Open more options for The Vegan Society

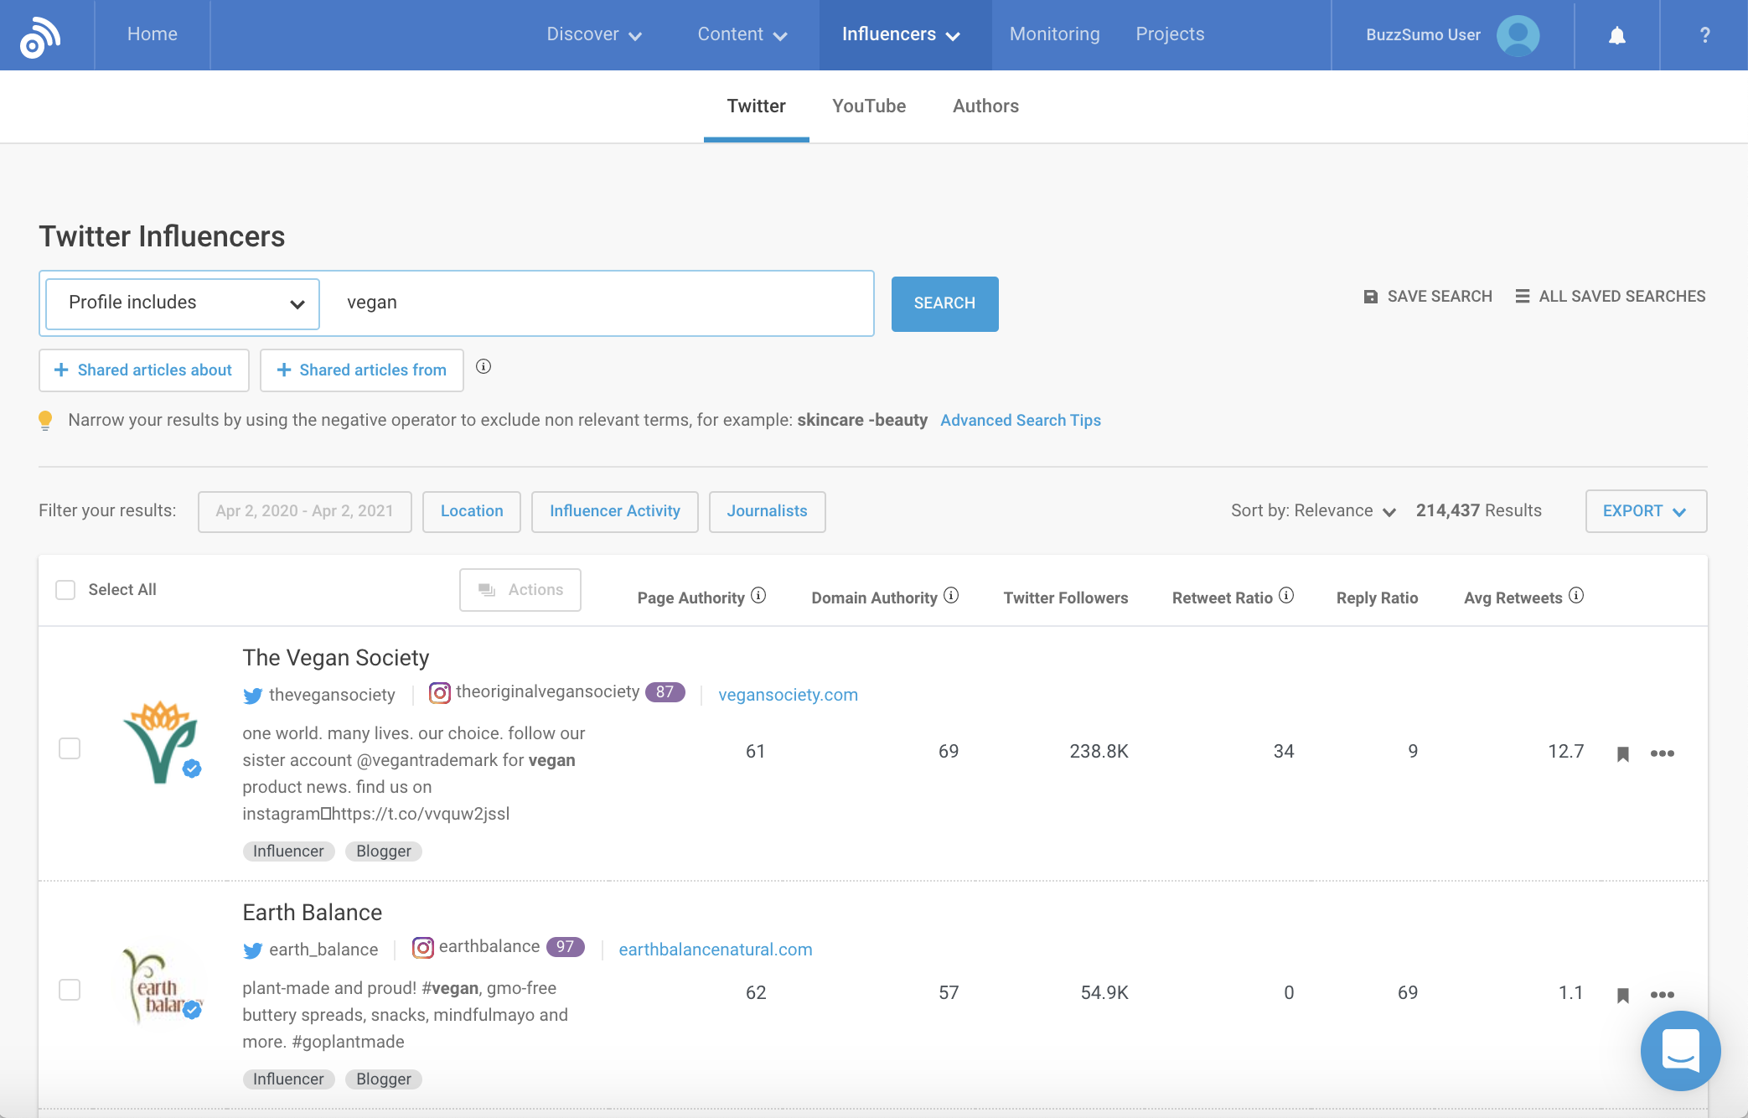click(1662, 753)
